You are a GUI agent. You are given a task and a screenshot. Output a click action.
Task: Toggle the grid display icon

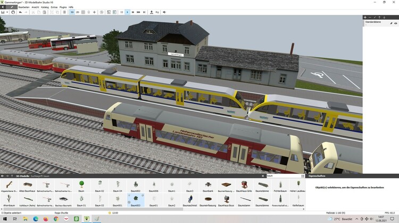point(83,12)
